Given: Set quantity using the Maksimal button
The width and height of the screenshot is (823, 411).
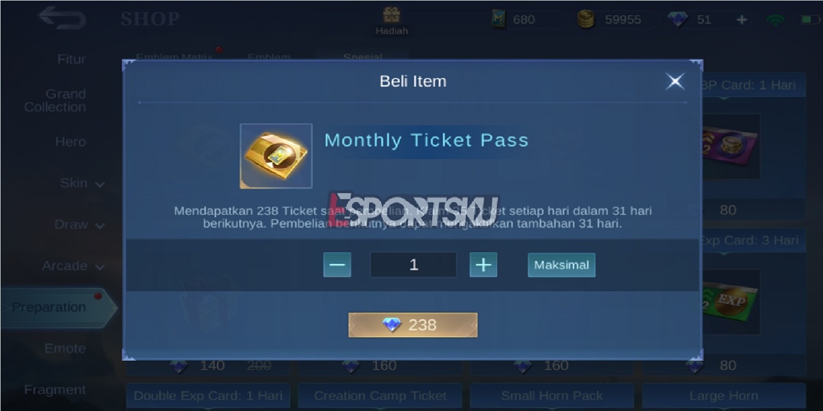Looking at the screenshot, I should click(561, 265).
